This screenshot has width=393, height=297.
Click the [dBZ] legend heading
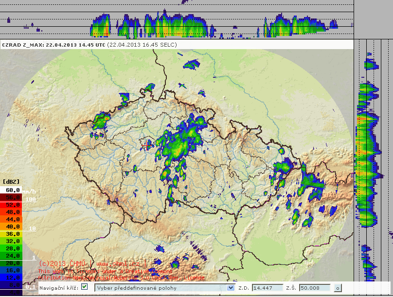tap(11, 181)
